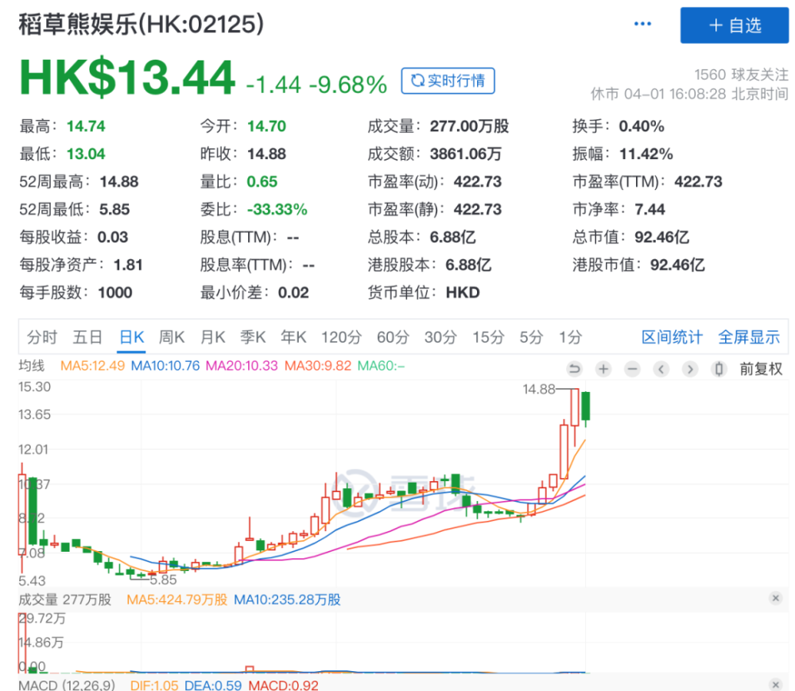Zoom in chart with plus icon
The width and height of the screenshot is (795, 691).
pyautogui.click(x=603, y=369)
